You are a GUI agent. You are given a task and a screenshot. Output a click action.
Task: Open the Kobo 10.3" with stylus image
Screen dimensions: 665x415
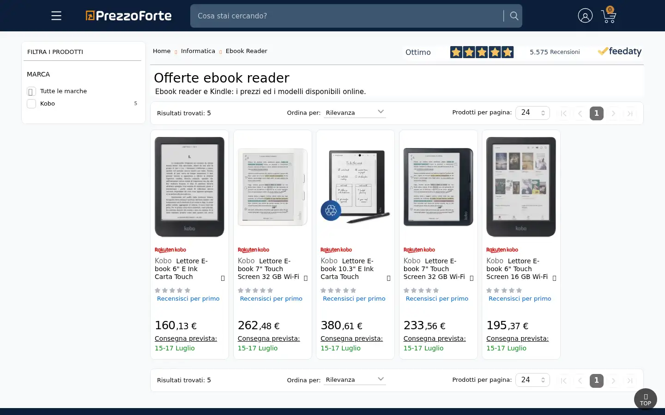point(355,187)
